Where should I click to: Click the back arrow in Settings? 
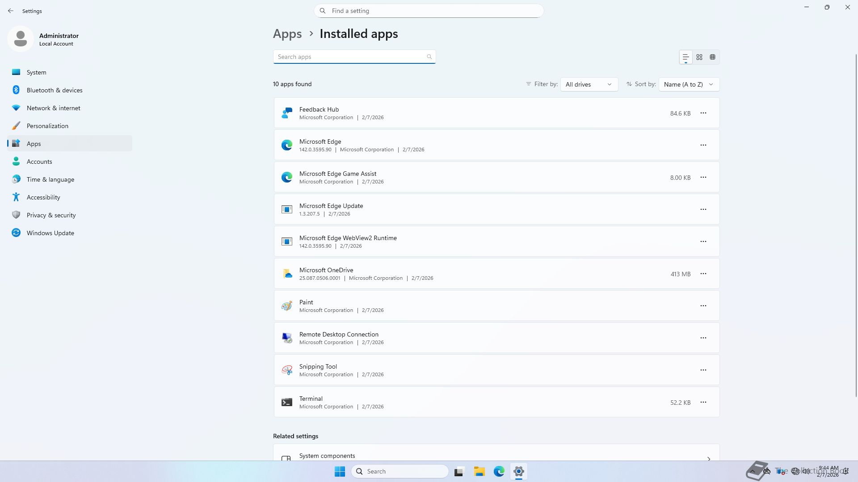pyautogui.click(x=11, y=11)
